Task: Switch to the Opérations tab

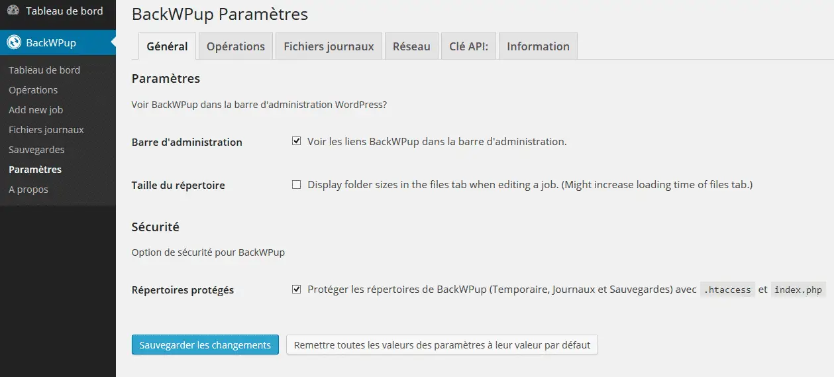Action: pyautogui.click(x=236, y=46)
